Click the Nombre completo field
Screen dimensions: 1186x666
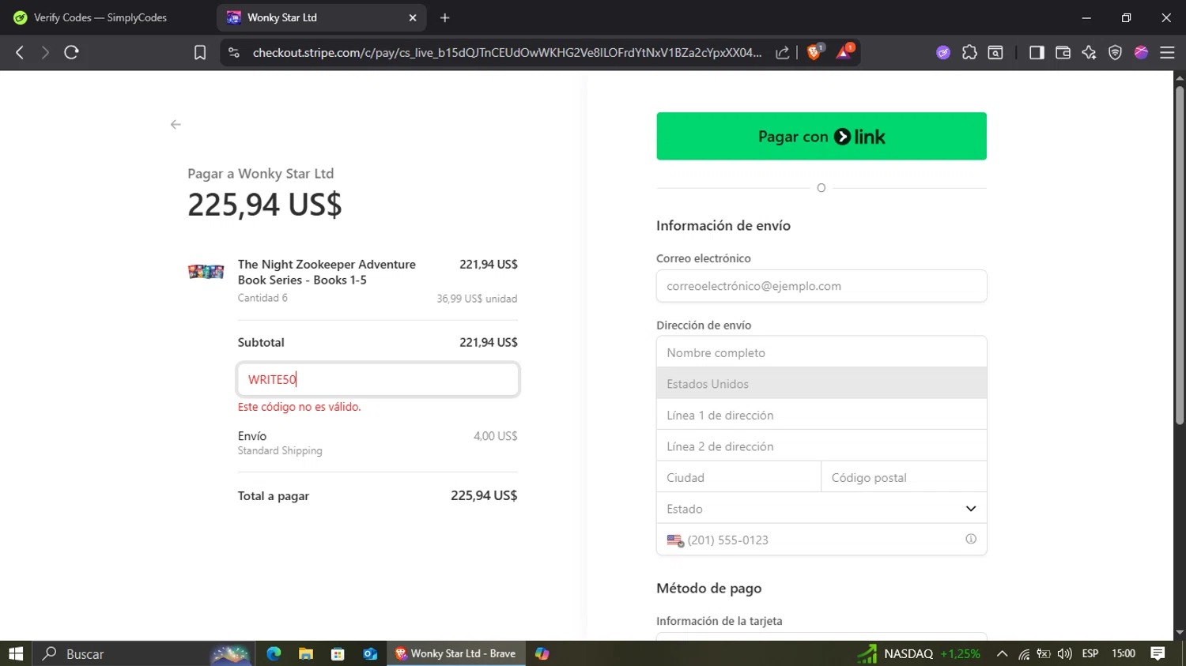pyautogui.click(x=822, y=352)
